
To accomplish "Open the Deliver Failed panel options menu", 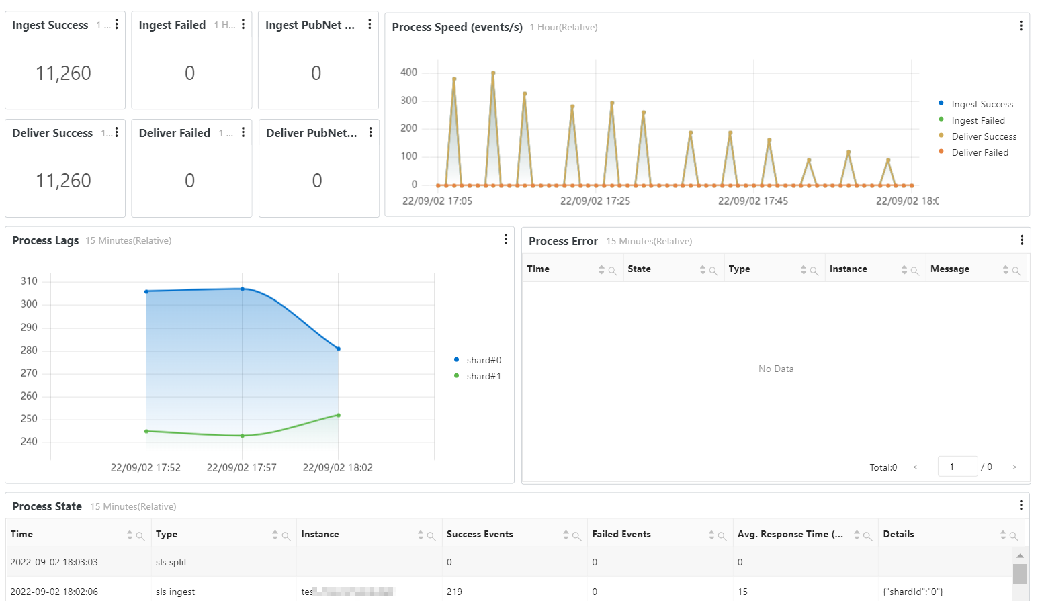I will pos(243,132).
